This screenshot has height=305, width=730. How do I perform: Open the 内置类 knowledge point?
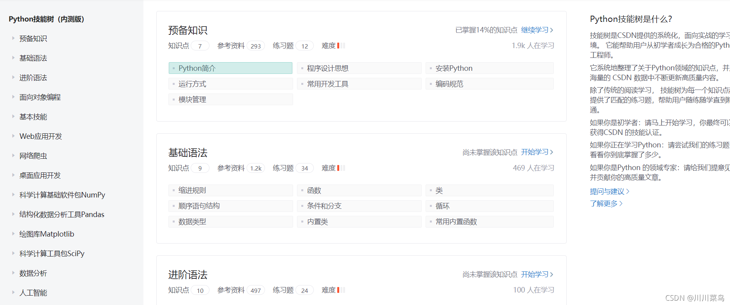pyautogui.click(x=359, y=222)
